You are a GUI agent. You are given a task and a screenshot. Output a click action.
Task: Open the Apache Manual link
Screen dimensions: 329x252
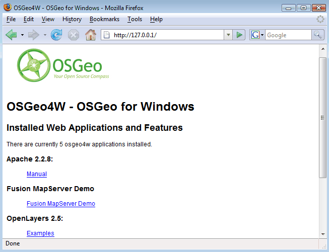[37, 174]
